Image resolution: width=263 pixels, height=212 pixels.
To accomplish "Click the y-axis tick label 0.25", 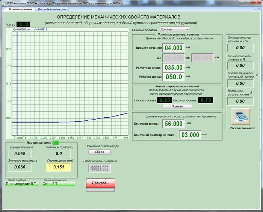I will click(9, 49).
